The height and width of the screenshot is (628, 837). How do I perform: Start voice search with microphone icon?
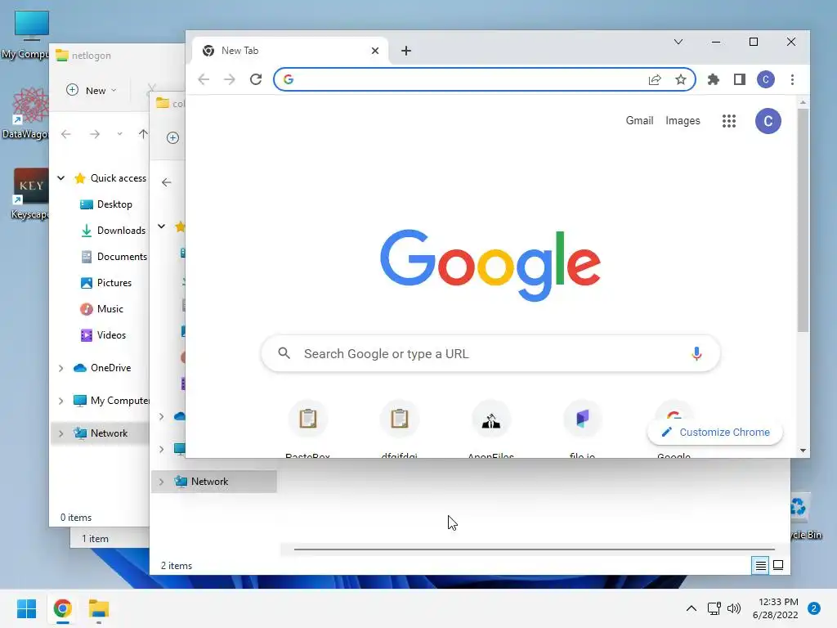point(696,353)
